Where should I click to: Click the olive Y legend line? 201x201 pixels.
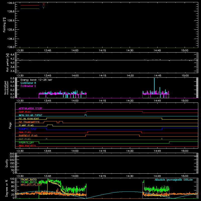[x=30, y=9]
